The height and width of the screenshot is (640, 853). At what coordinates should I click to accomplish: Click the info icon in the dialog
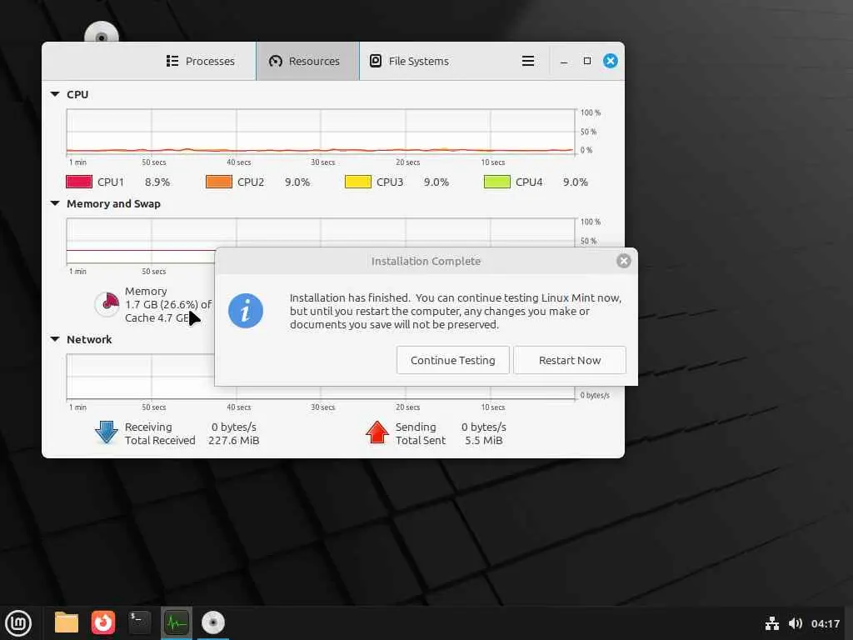coord(246,311)
